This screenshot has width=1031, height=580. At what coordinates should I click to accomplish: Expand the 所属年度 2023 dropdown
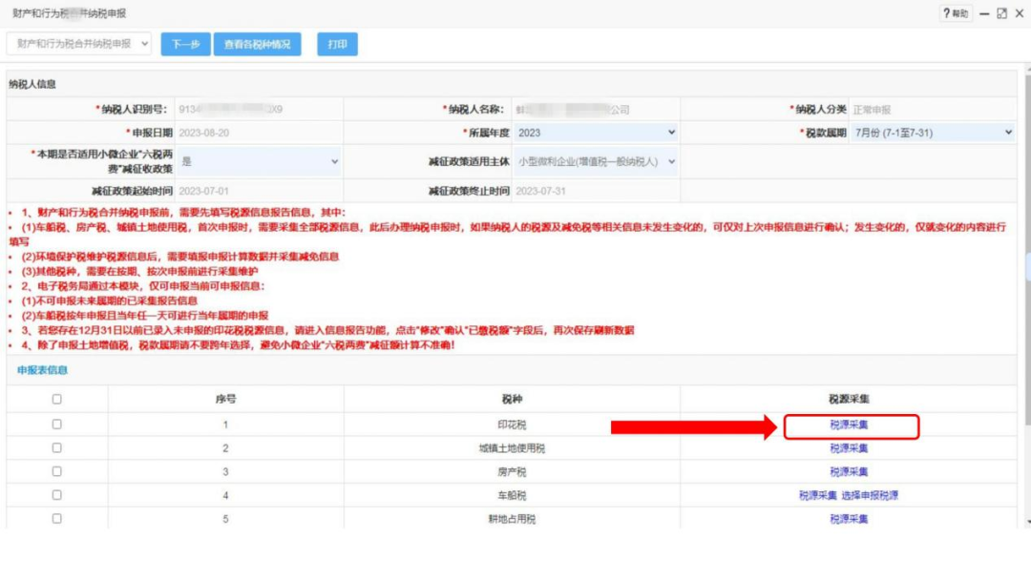[x=596, y=133]
